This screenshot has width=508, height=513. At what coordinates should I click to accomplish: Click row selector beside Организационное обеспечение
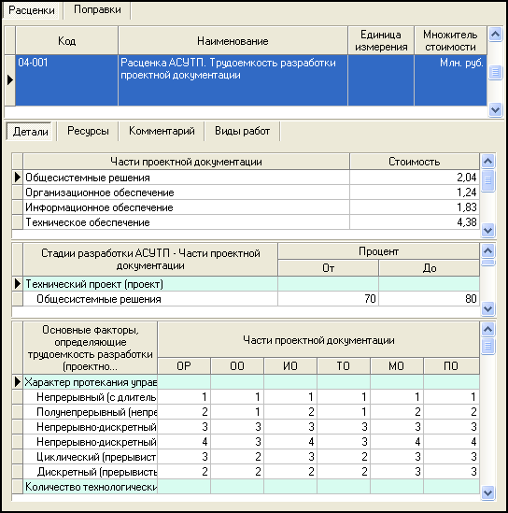click(x=18, y=192)
